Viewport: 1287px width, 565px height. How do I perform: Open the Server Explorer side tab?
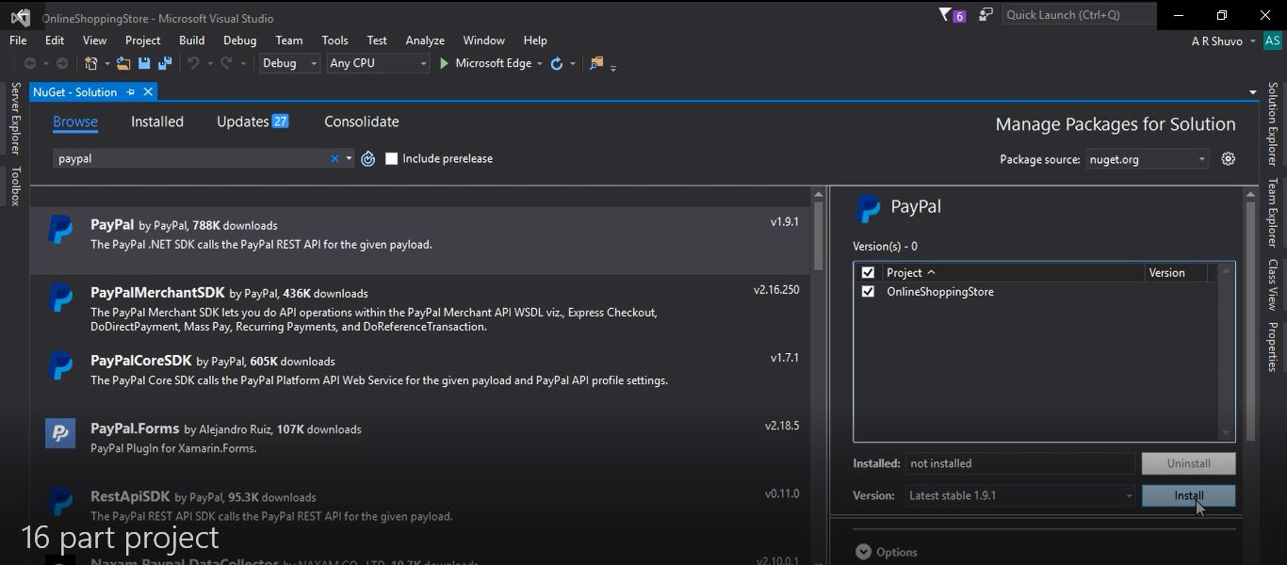tap(15, 118)
